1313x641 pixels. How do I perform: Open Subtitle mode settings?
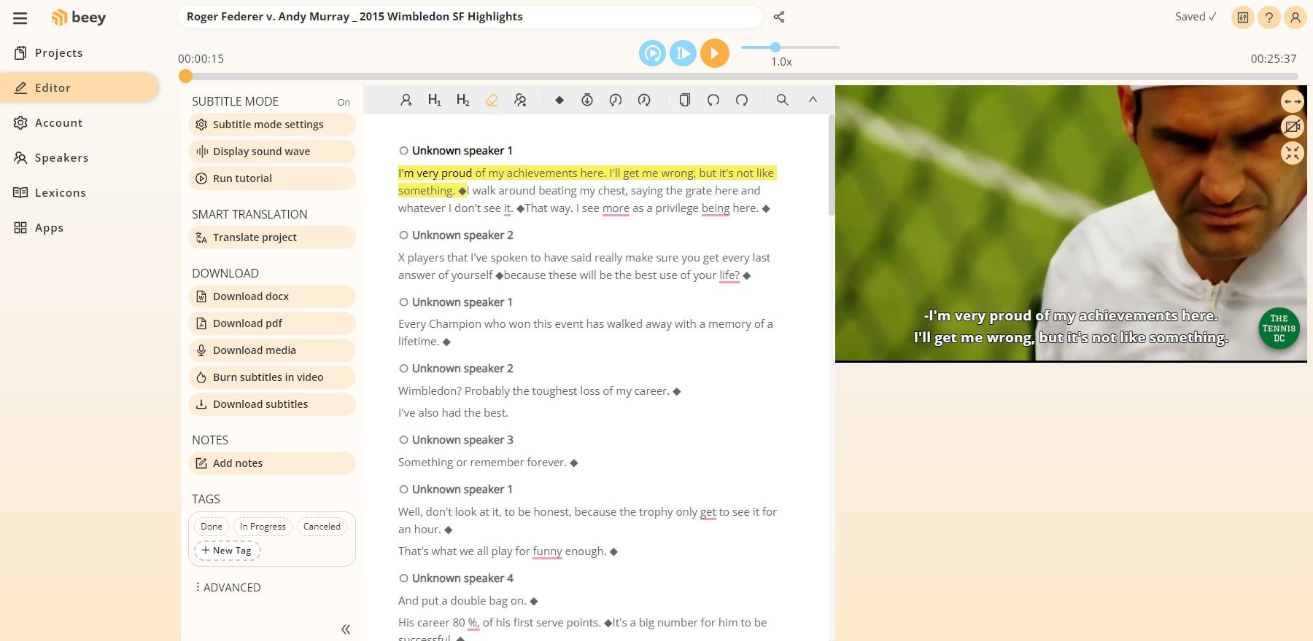pos(272,125)
